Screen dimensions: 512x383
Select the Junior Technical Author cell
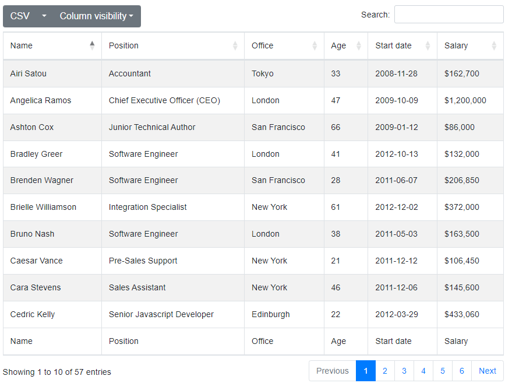[173, 127]
